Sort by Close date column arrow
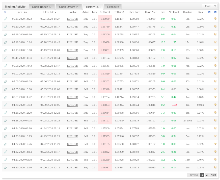 pos(56,12)
